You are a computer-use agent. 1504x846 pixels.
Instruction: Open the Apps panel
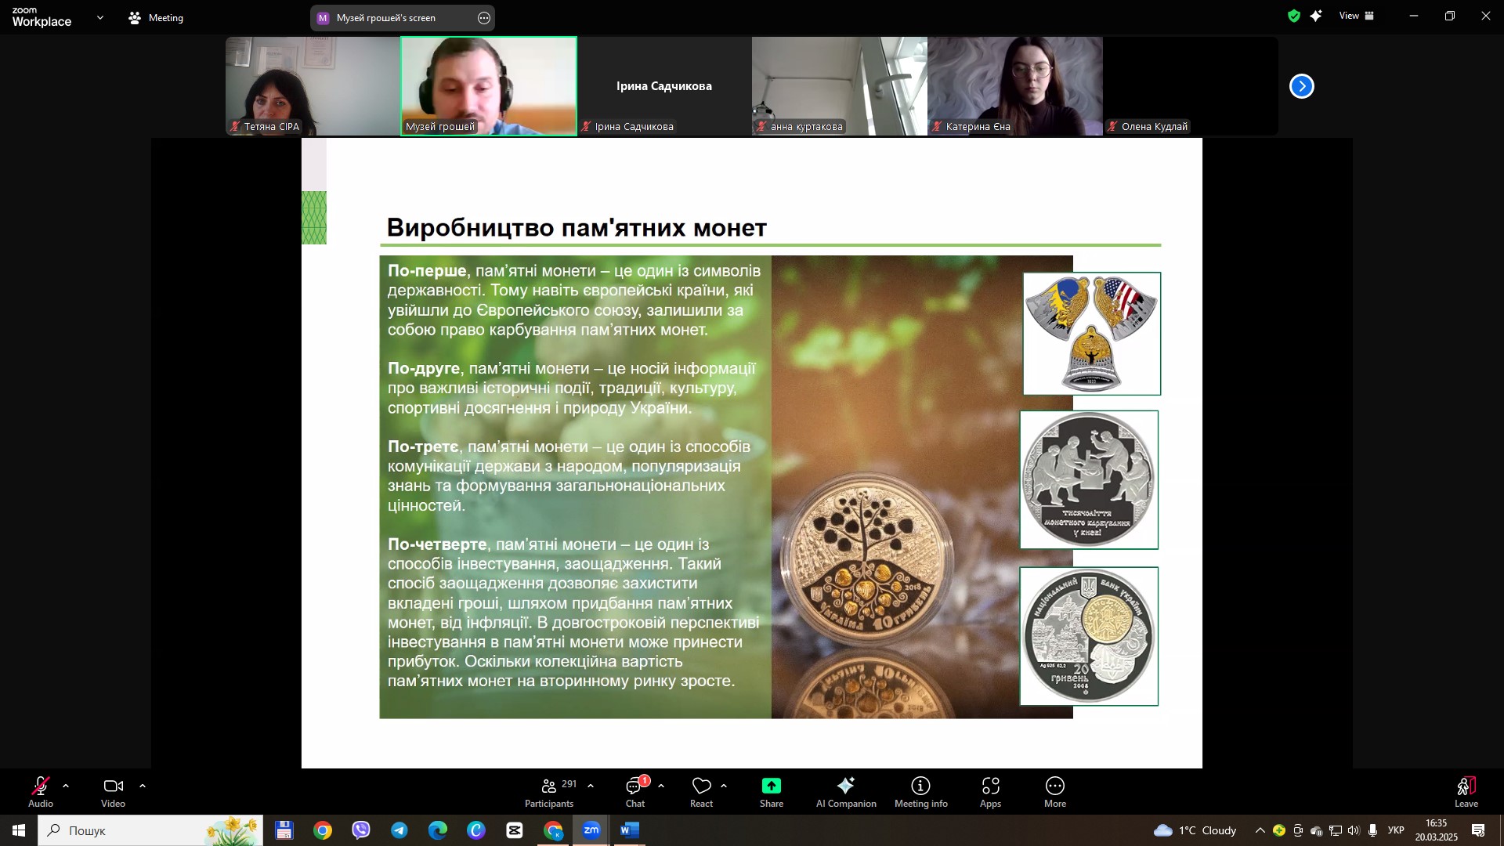pos(991,792)
